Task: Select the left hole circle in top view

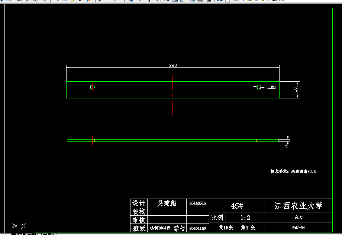Action: [x=92, y=87]
